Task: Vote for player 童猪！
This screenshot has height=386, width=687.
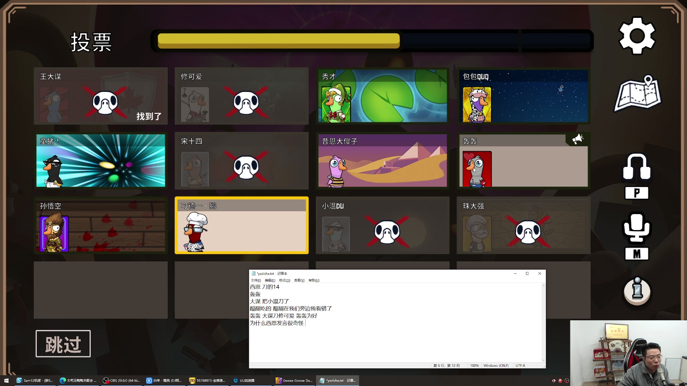Action: tap(101, 160)
